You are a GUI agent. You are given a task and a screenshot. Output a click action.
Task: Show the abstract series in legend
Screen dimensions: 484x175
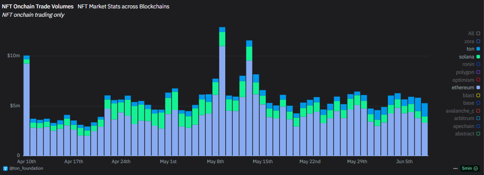(478, 134)
